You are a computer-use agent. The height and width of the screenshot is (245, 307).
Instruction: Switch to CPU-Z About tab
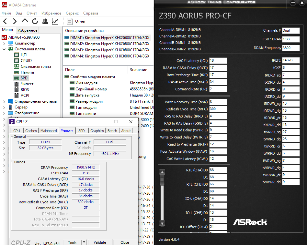point(126,131)
